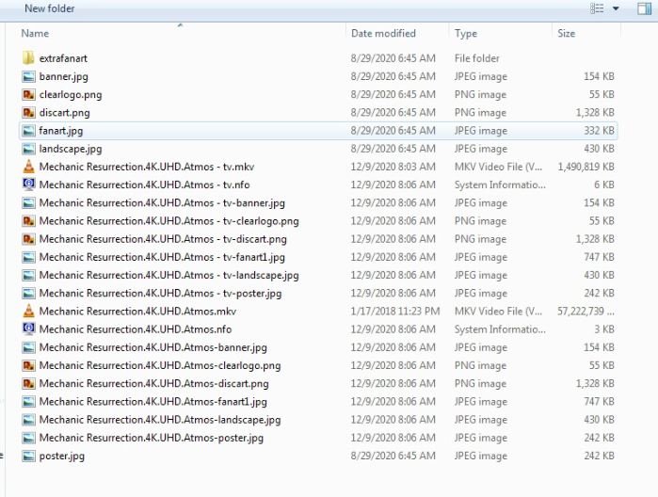The width and height of the screenshot is (658, 497).
Task: Click the 1/17/2018 11:23 PM date
Action: click(395, 311)
